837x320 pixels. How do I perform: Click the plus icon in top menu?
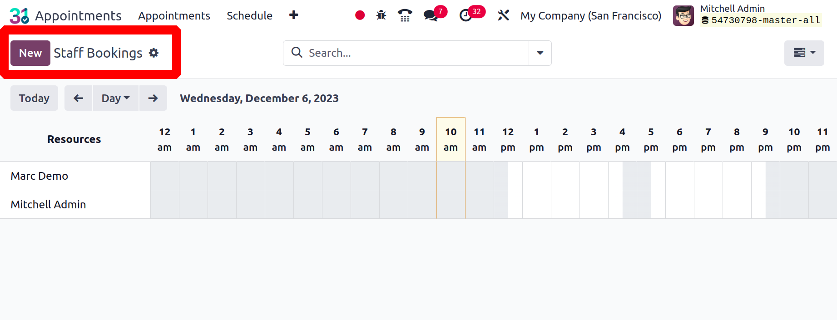pos(294,15)
